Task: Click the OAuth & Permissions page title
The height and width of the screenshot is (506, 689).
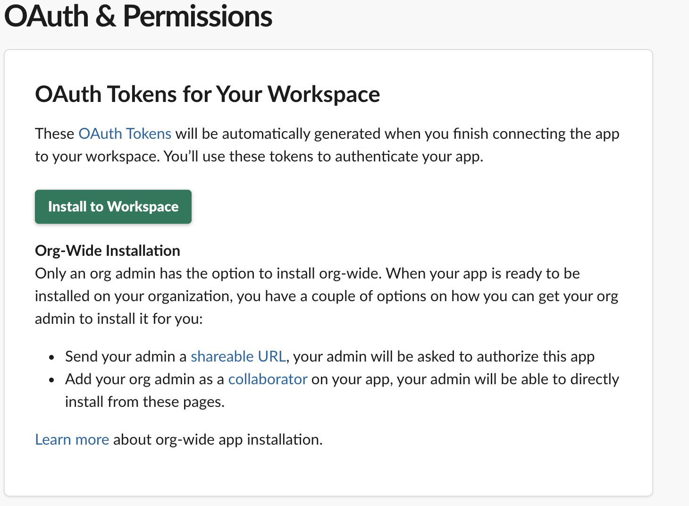Action: click(x=138, y=16)
